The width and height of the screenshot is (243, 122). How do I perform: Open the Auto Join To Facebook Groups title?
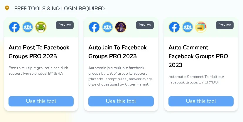point(118,52)
